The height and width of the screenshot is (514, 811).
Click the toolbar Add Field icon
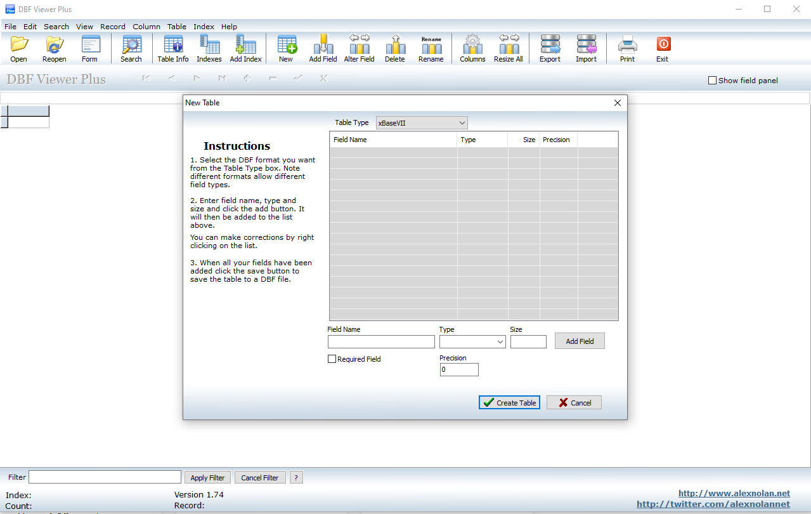(323, 48)
